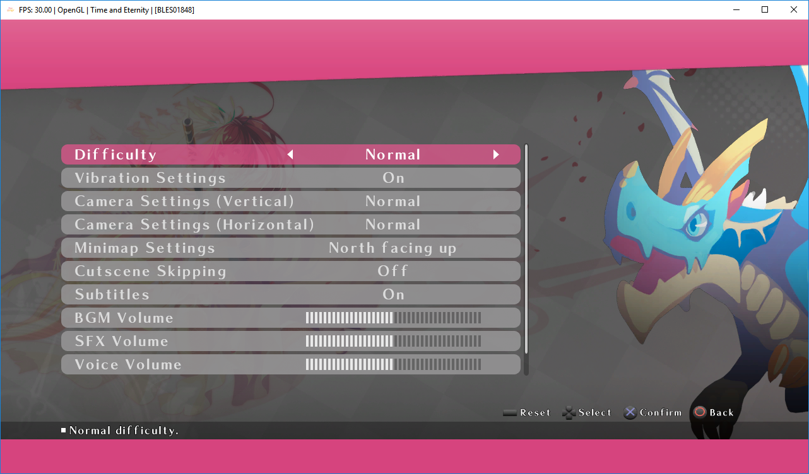
Task: Click the SFX Volume label
Action: click(x=122, y=341)
